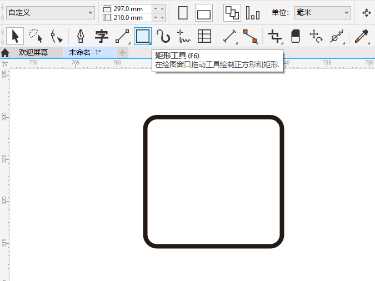Screen dimensions: 375x281
Task: Select the Color Eyedropper tool
Action: [362, 36]
